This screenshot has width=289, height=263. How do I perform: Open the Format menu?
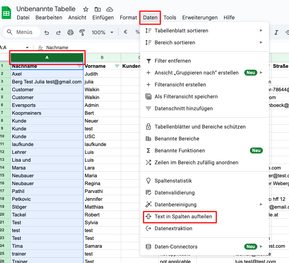(x=128, y=18)
